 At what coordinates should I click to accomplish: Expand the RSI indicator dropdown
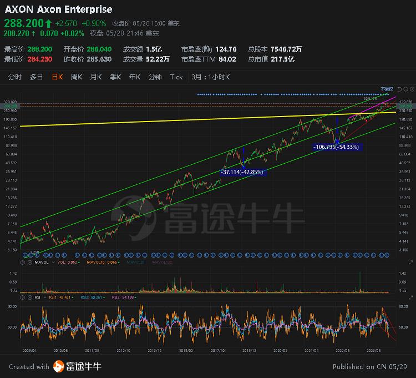[45, 298]
